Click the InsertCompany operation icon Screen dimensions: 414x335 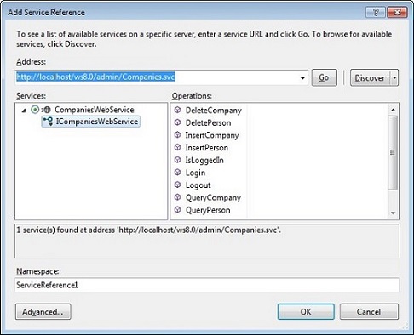point(177,135)
